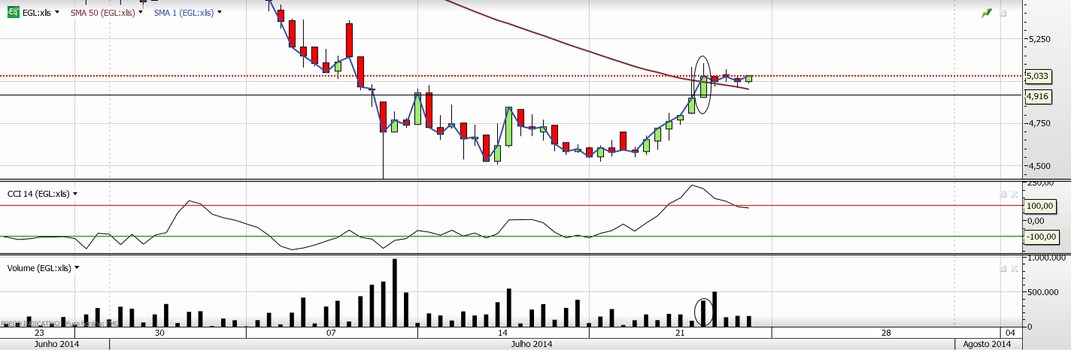Click the small square icon beside the green arrow
Image resolution: width=1071 pixels, height=350 pixels.
1003,14
